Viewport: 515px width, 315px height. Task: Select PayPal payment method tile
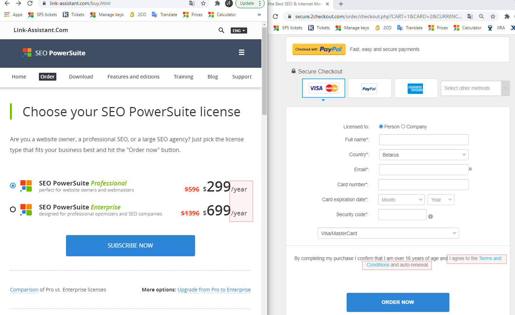click(x=369, y=88)
